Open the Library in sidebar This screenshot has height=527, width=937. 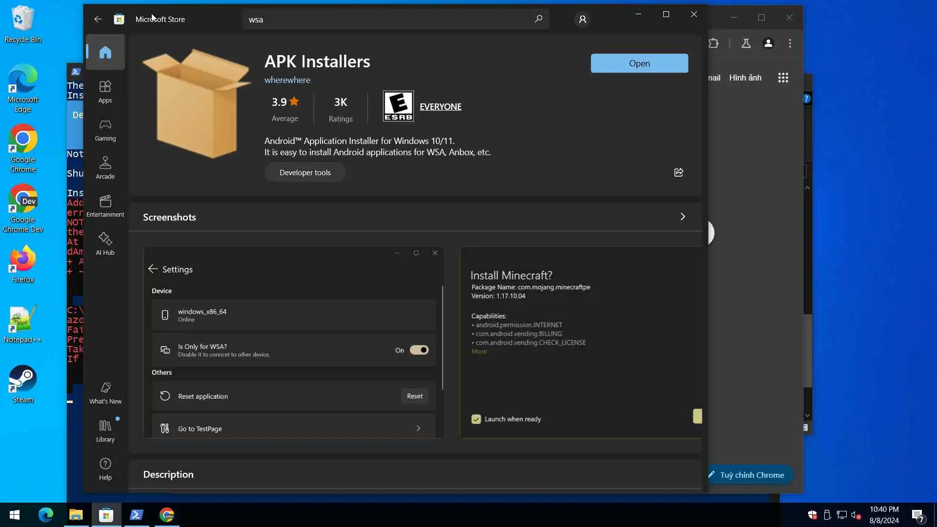pos(105,431)
